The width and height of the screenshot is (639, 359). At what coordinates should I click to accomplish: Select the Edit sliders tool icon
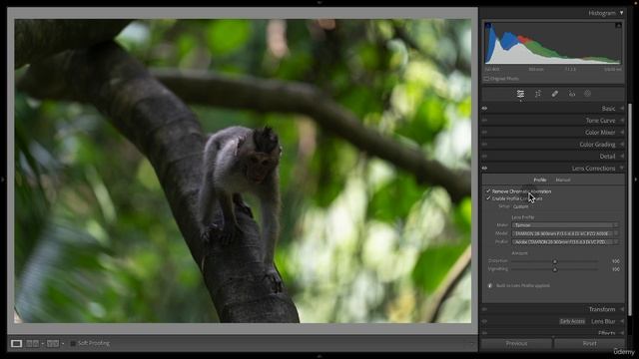[520, 94]
